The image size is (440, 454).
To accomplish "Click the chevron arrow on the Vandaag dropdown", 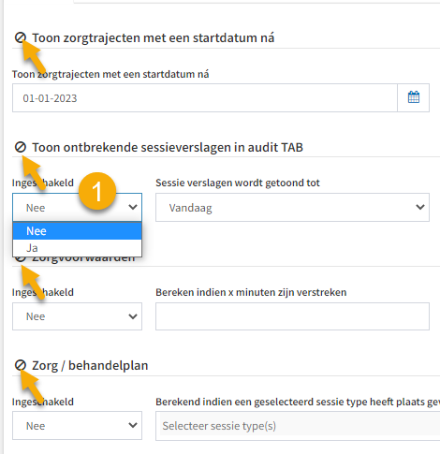I will click(420, 207).
